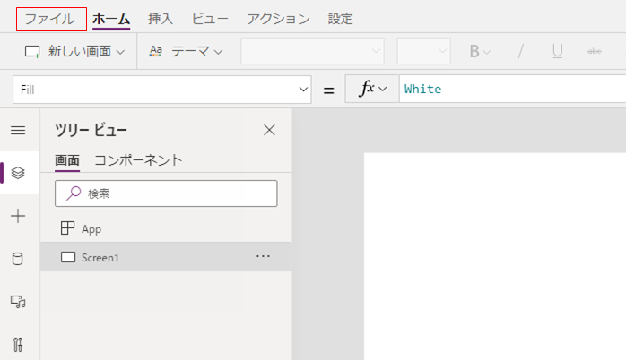626x360 pixels.
Task: Toggle strikethrough formatting
Action: (595, 51)
